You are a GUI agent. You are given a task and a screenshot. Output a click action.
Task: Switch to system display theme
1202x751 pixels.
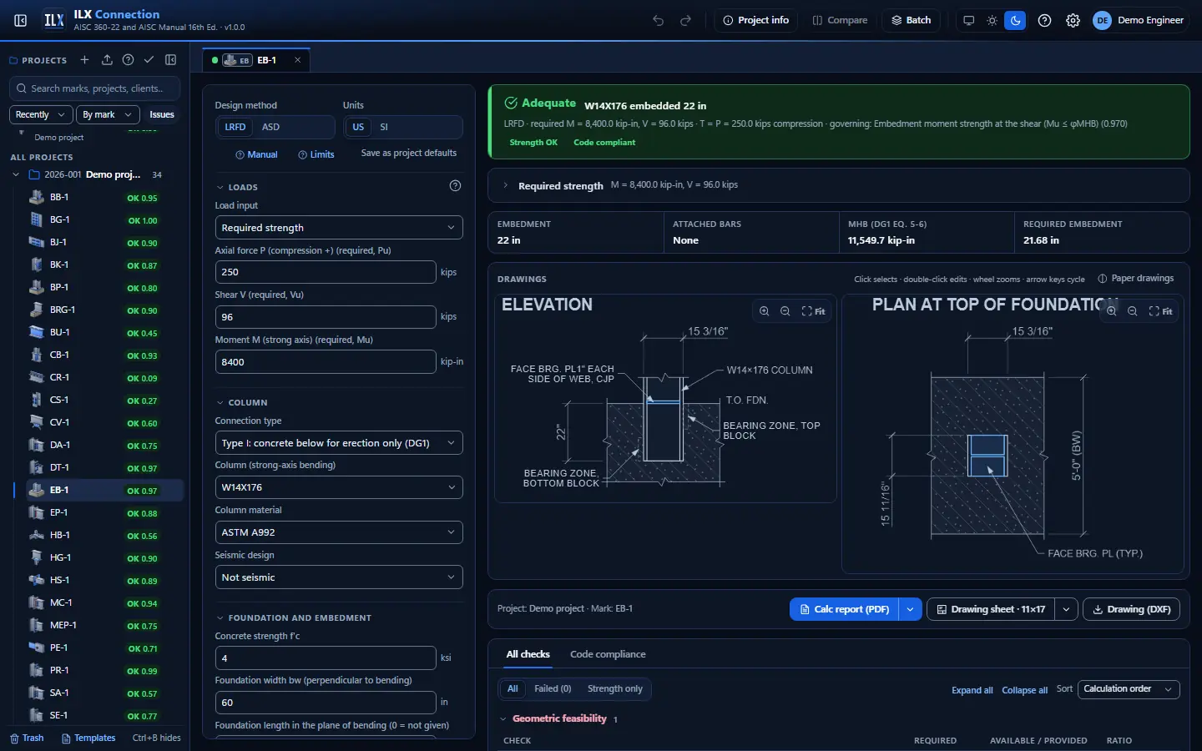pyautogui.click(x=968, y=20)
